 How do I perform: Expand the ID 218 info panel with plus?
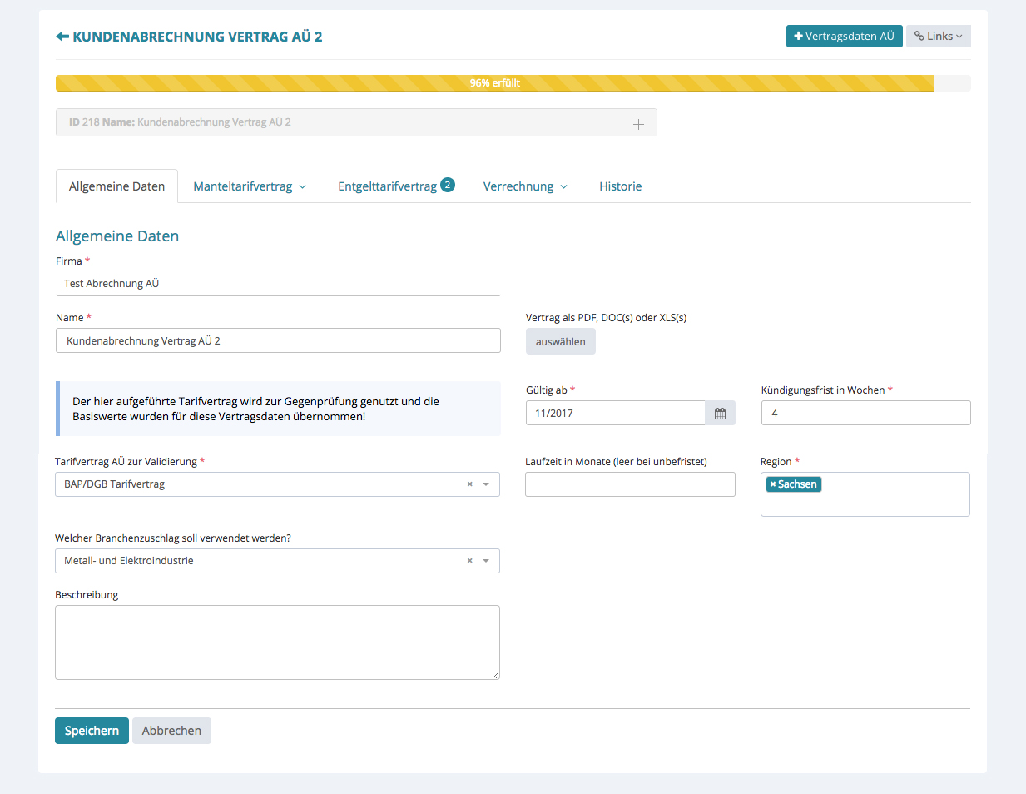tap(638, 123)
